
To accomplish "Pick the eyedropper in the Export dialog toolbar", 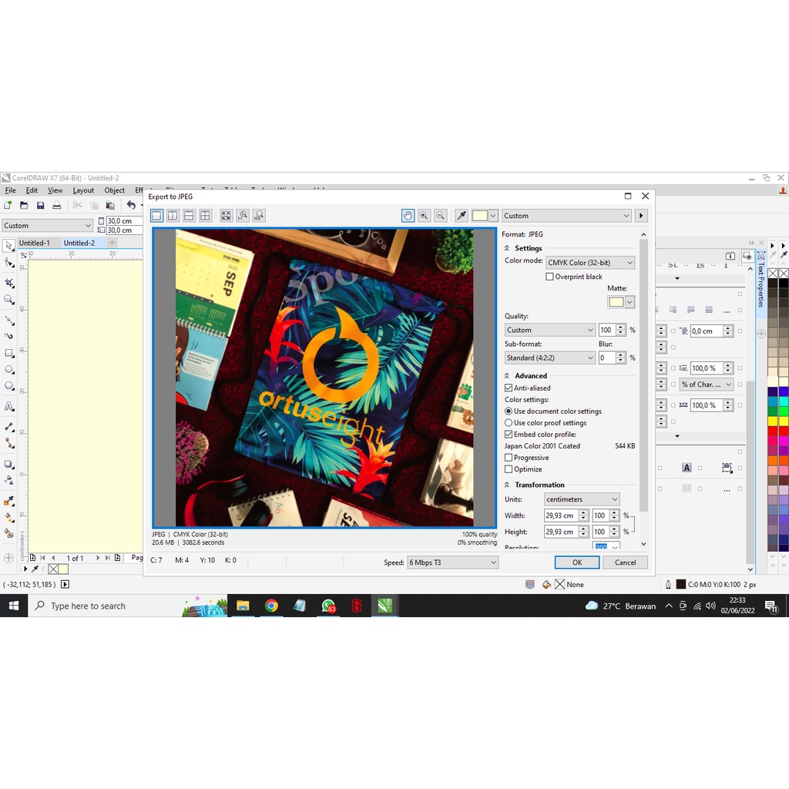I will (461, 216).
